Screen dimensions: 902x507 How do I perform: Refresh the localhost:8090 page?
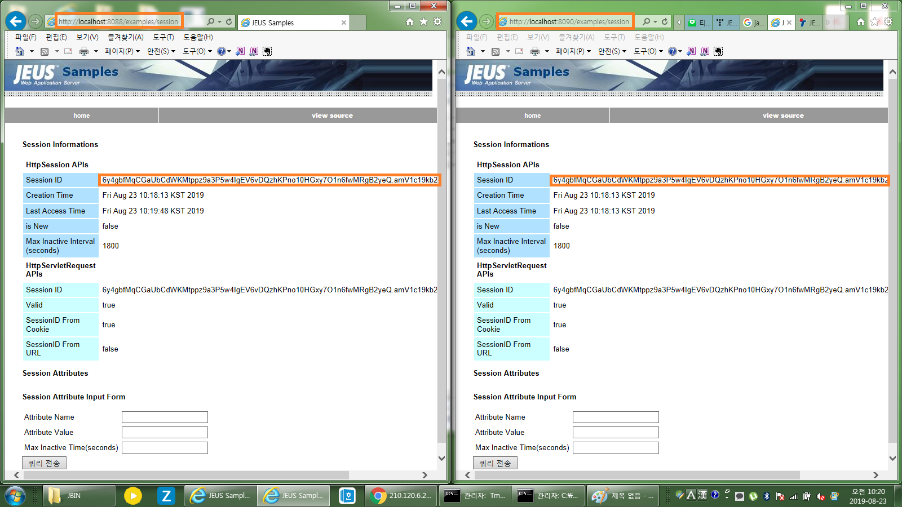pyautogui.click(x=665, y=21)
